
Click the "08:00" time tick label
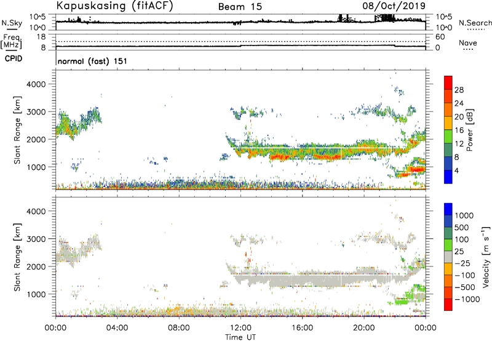179,328
